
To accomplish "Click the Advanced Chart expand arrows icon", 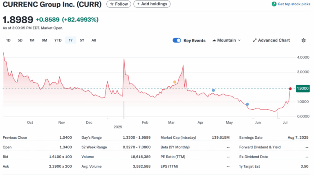I will coord(255,40).
